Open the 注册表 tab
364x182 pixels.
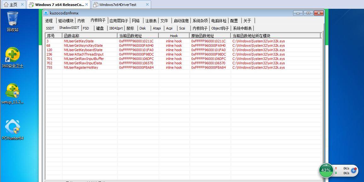pos(151,21)
